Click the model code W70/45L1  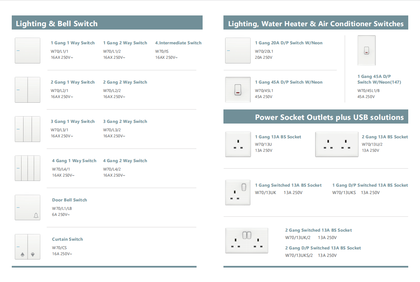click(264, 91)
